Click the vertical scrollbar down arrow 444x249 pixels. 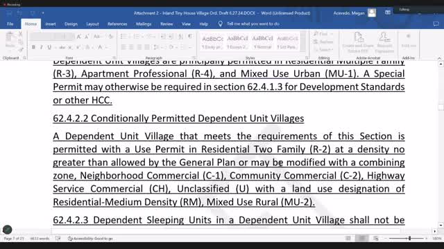click(441, 225)
